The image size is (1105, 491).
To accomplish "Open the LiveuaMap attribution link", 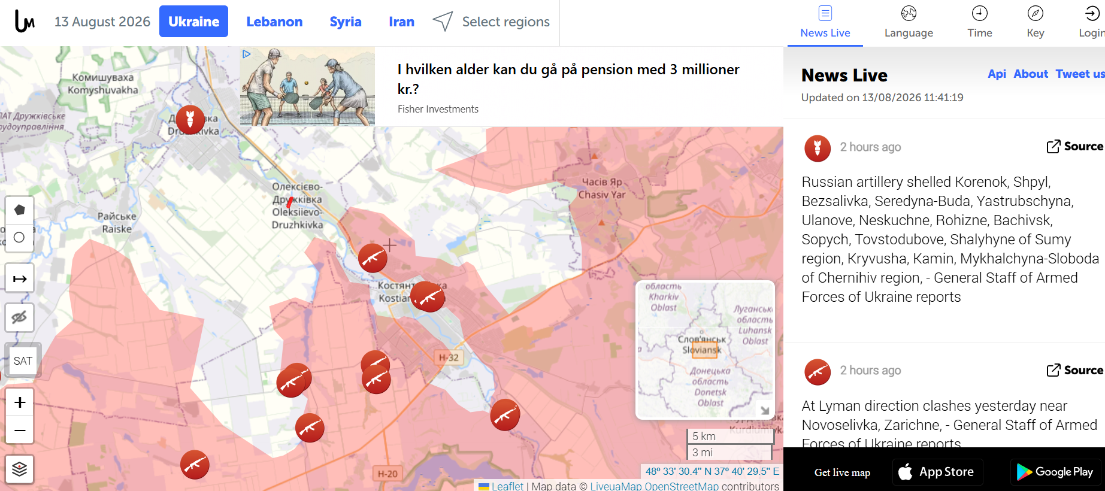I will (616, 486).
